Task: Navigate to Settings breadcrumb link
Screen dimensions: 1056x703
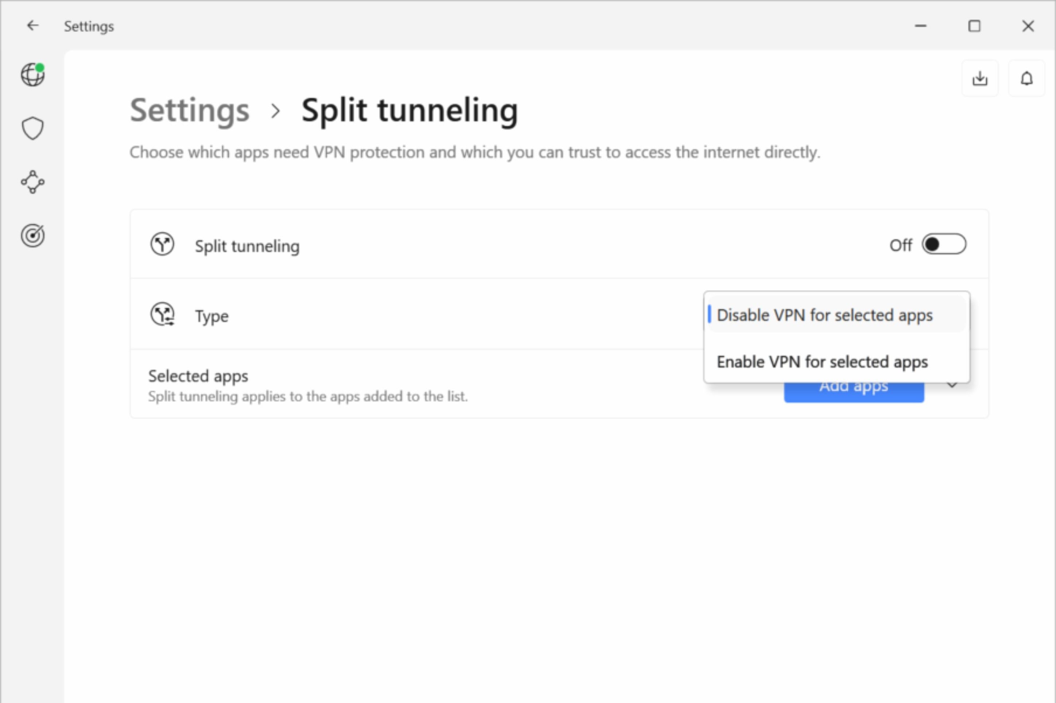Action: coord(189,110)
